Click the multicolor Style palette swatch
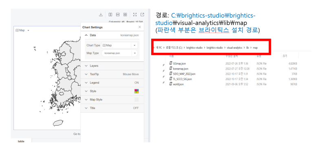Screen dimensions: 315x150 [137, 91]
